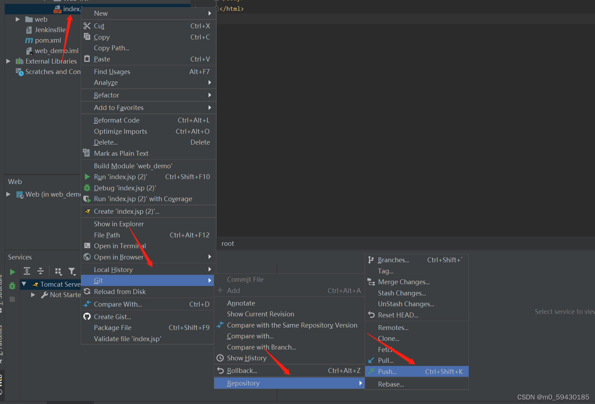Image resolution: width=595 pixels, height=404 pixels.
Task: Click the Cut scissors icon
Action: tap(87, 26)
